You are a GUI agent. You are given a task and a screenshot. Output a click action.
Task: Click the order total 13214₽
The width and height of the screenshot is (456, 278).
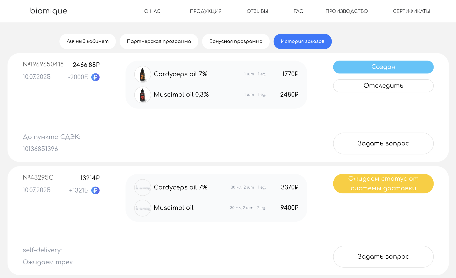[90, 178]
